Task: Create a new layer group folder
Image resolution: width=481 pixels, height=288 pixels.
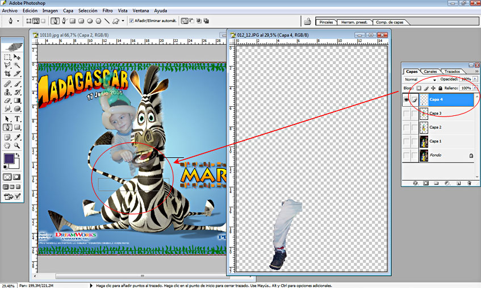Action: (x=436, y=183)
